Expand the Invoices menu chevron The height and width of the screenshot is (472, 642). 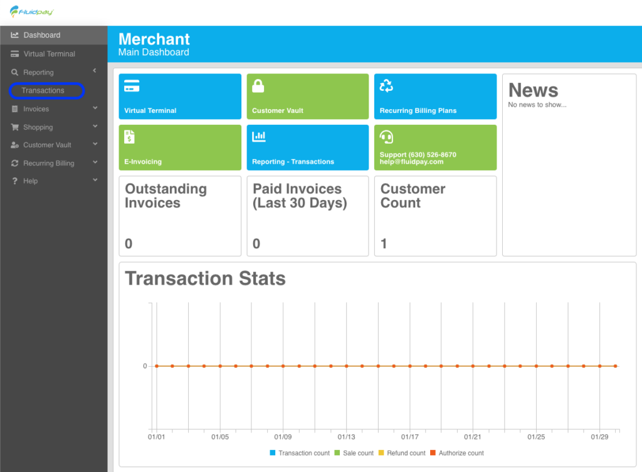pos(95,108)
